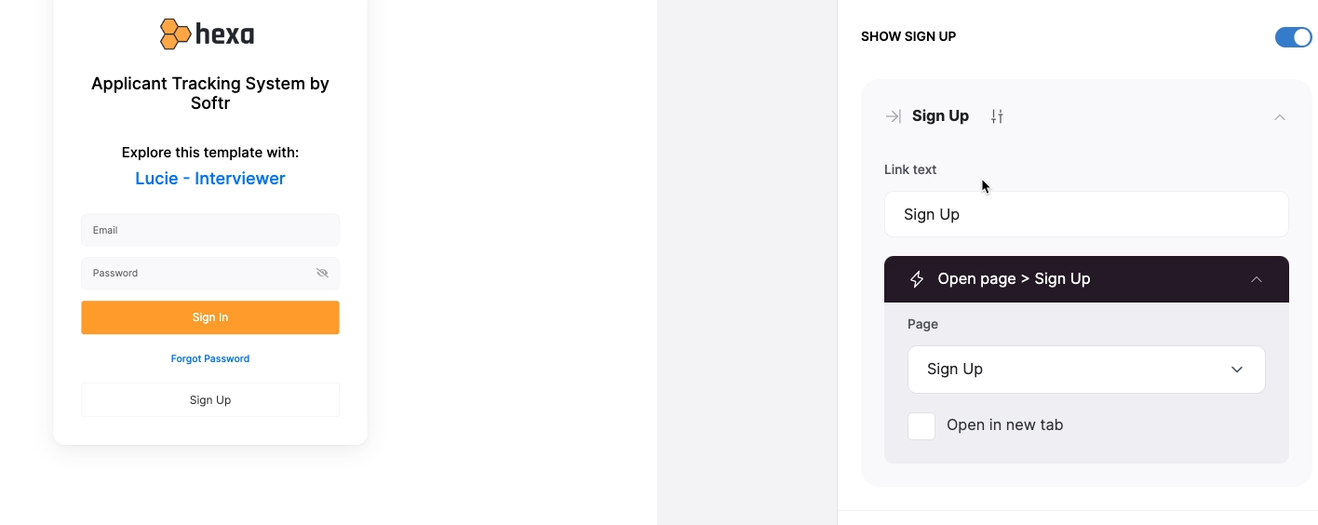Open the sliders settings icon next to Sign Up
The image size is (1318, 525).
(x=997, y=116)
